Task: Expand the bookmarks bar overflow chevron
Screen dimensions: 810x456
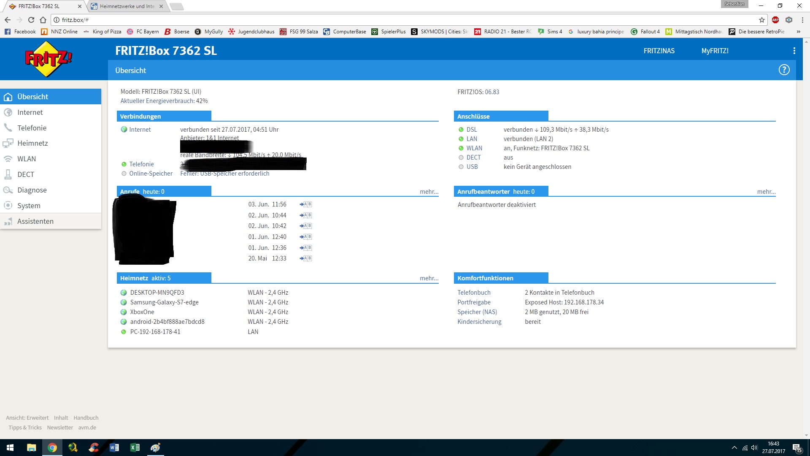Action: pos(798,32)
